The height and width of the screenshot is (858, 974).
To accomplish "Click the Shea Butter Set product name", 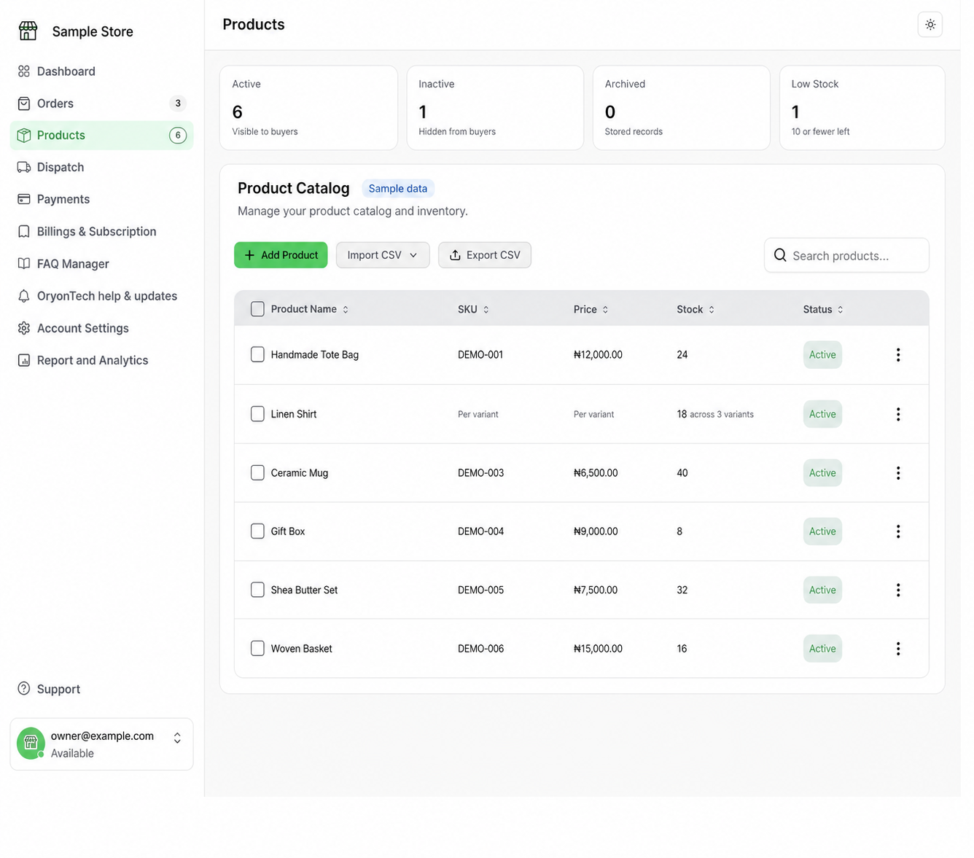I will click(304, 590).
